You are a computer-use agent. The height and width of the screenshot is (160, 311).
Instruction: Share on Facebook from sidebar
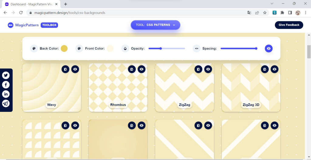point(6,85)
